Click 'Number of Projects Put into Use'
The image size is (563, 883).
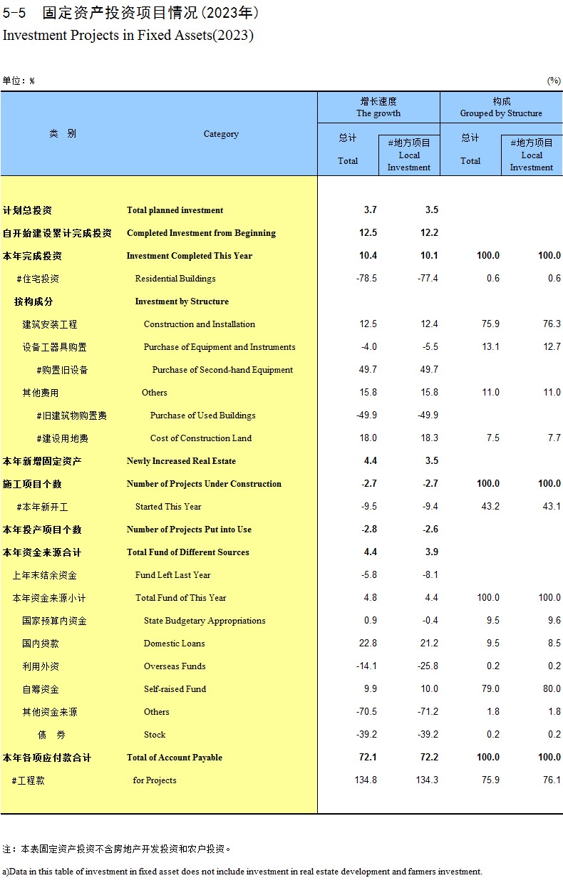click(189, 530)
